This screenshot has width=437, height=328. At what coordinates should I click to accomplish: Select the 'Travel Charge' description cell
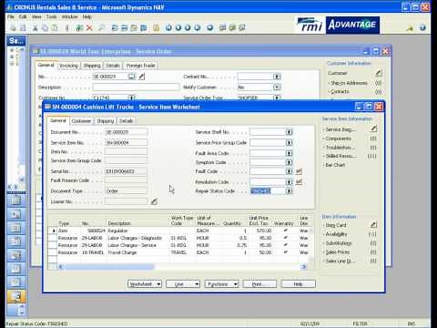pos(137,252)
